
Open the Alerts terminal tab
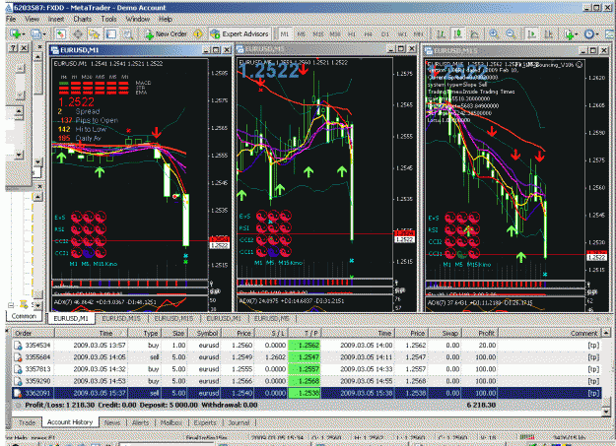pyautogui.click(x=140, y=422)
